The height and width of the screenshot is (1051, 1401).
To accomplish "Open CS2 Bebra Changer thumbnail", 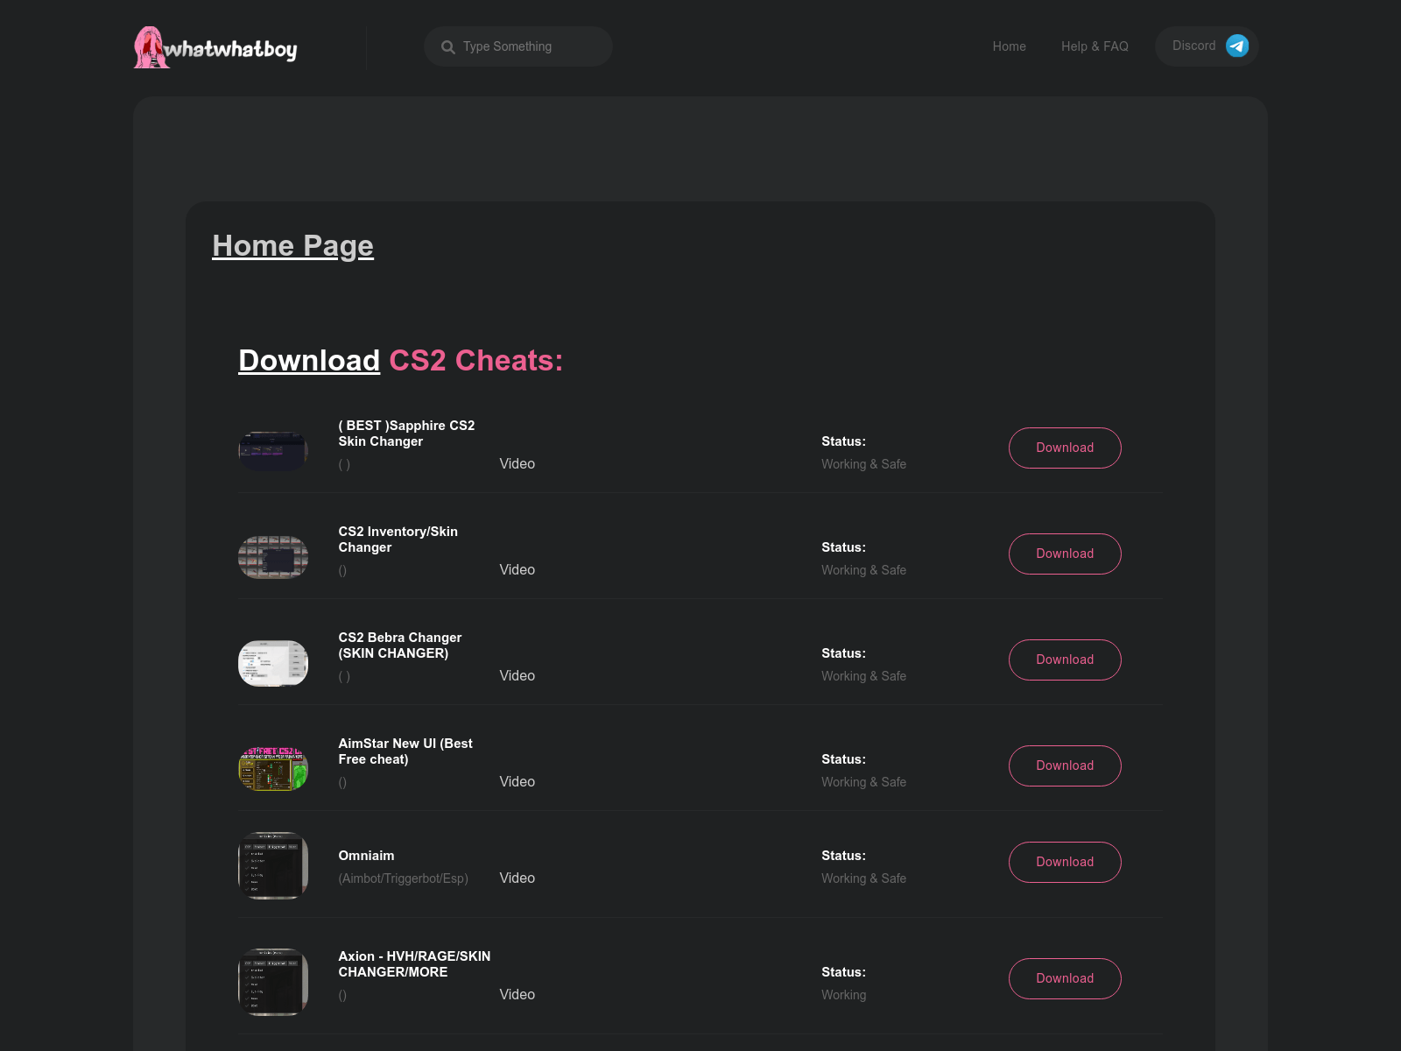I will coord(273,663).
